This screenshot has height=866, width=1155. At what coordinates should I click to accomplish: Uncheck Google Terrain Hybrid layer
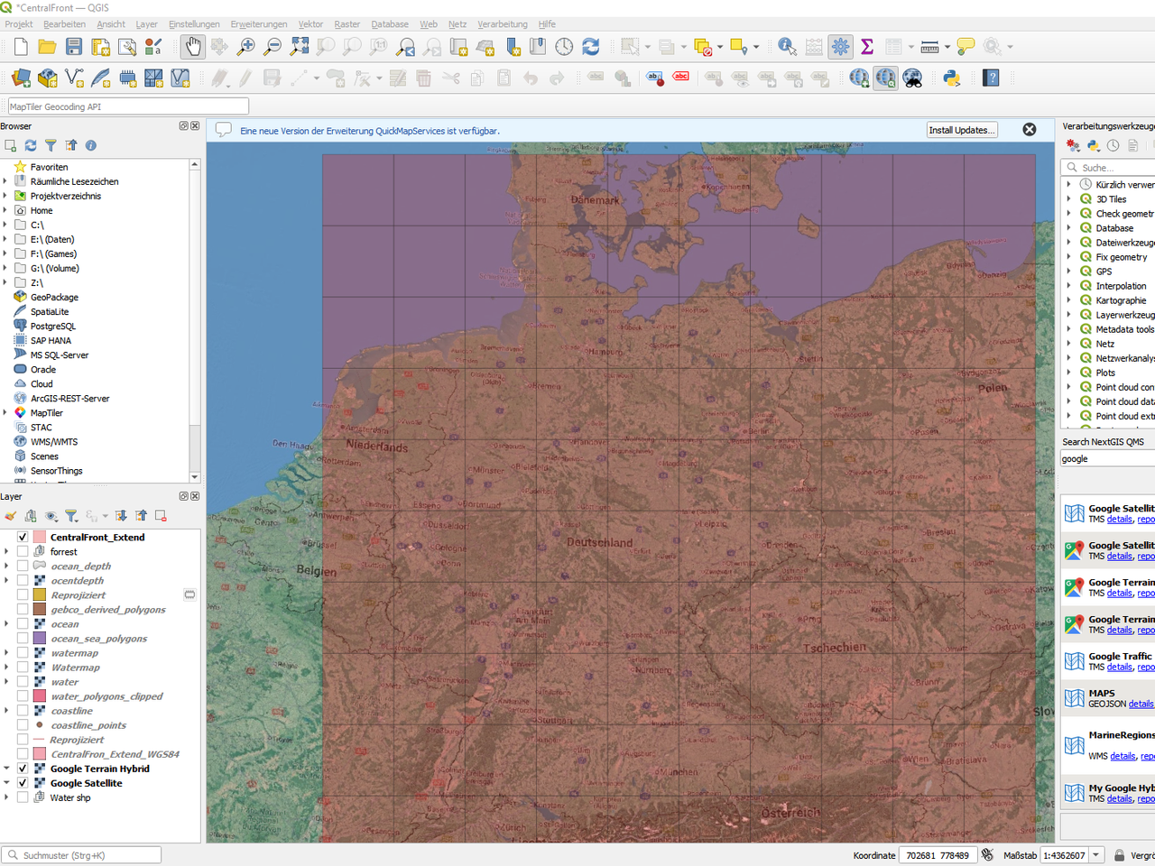23,769
